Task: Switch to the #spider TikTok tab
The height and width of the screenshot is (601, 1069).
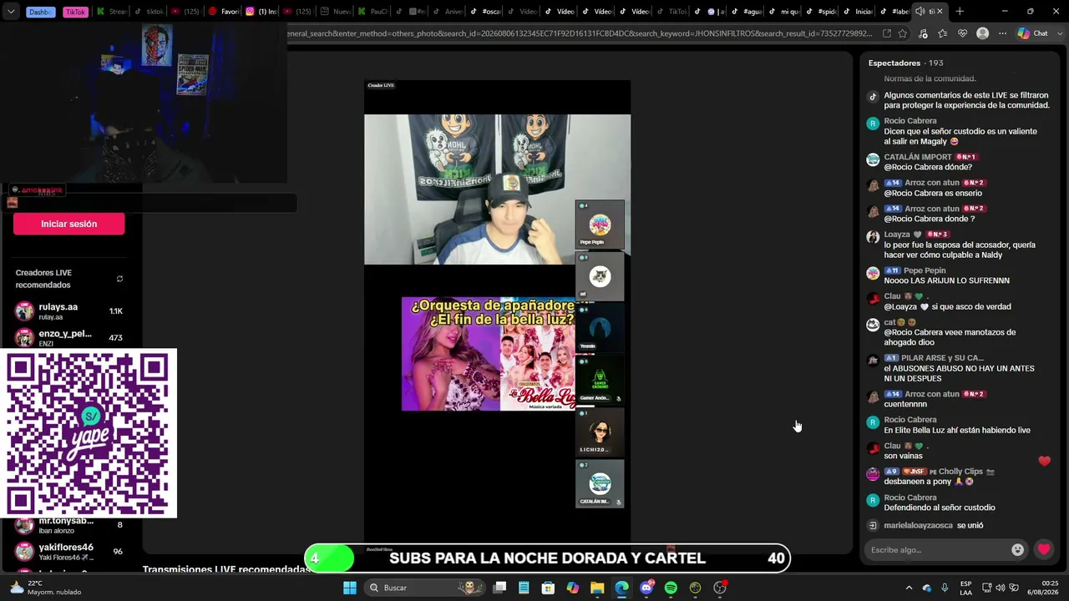Action: pyautogui.click(x=823, y=12)
